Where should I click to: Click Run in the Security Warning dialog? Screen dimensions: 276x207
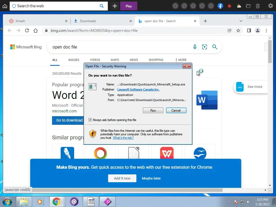coord(153,110)
